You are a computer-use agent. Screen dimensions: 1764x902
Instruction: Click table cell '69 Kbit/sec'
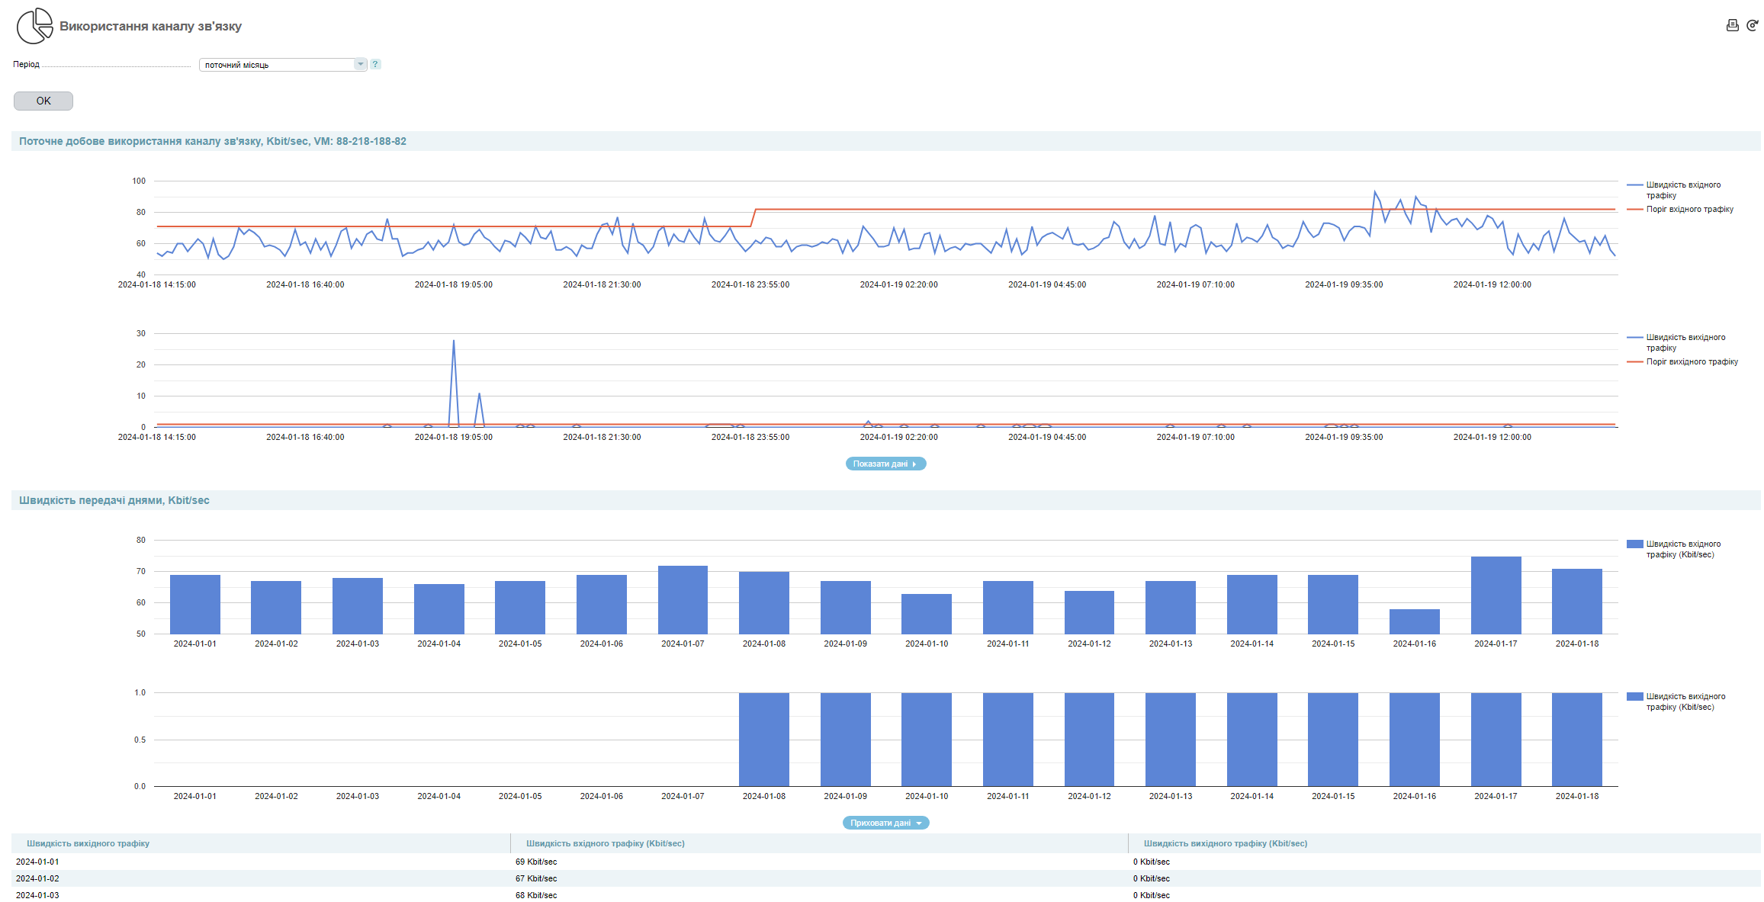click(x=536, y=862)
